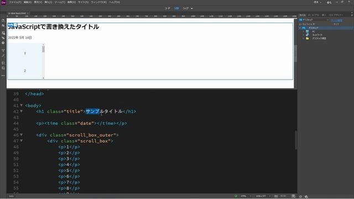Open the ツール(T) menu

60,2
